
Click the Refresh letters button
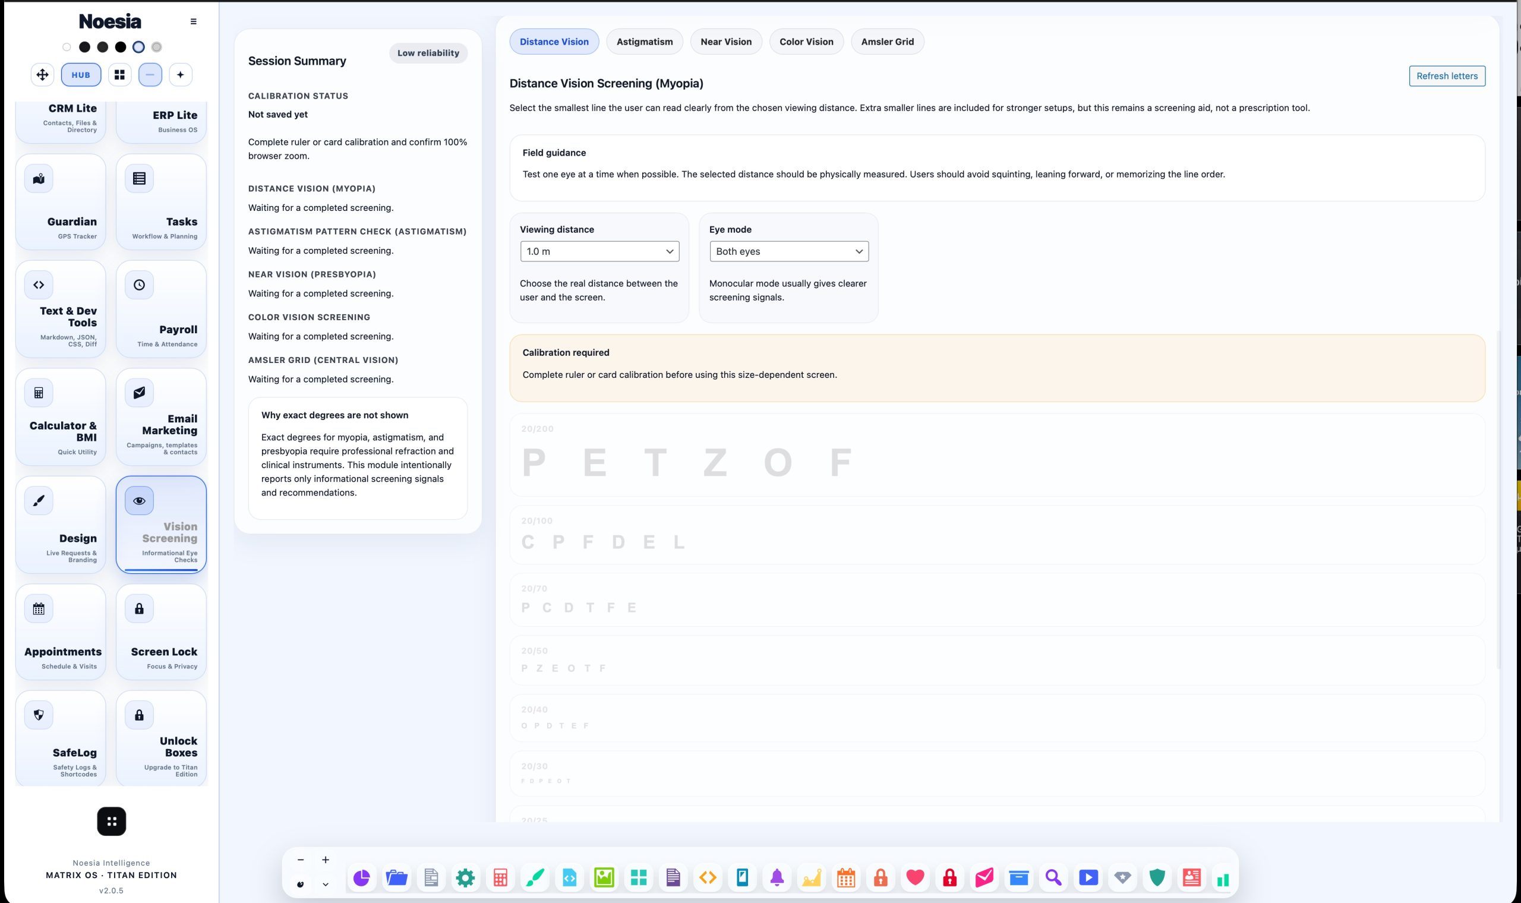coord(1447,76)
